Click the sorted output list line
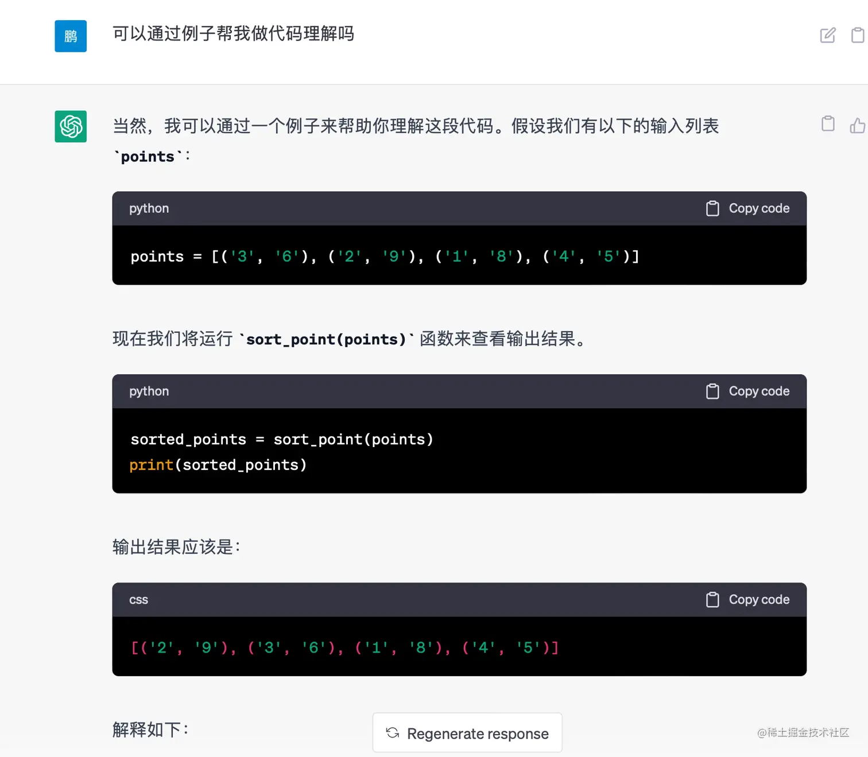 344,648
